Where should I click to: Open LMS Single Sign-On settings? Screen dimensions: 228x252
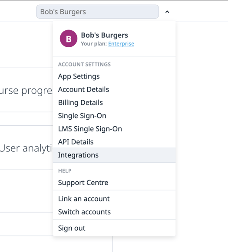click(x=114, y=129)
